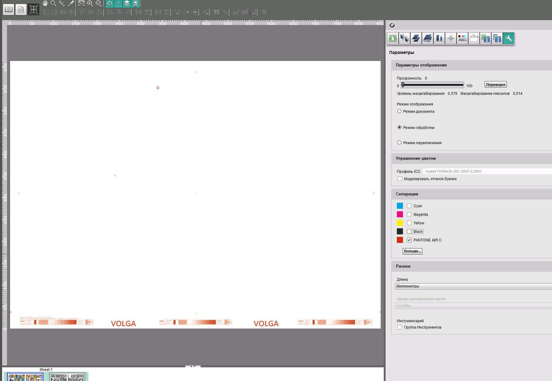
Task: Click the Управление цветом section header
Action: pyautogui.click(x=472, y=159)
